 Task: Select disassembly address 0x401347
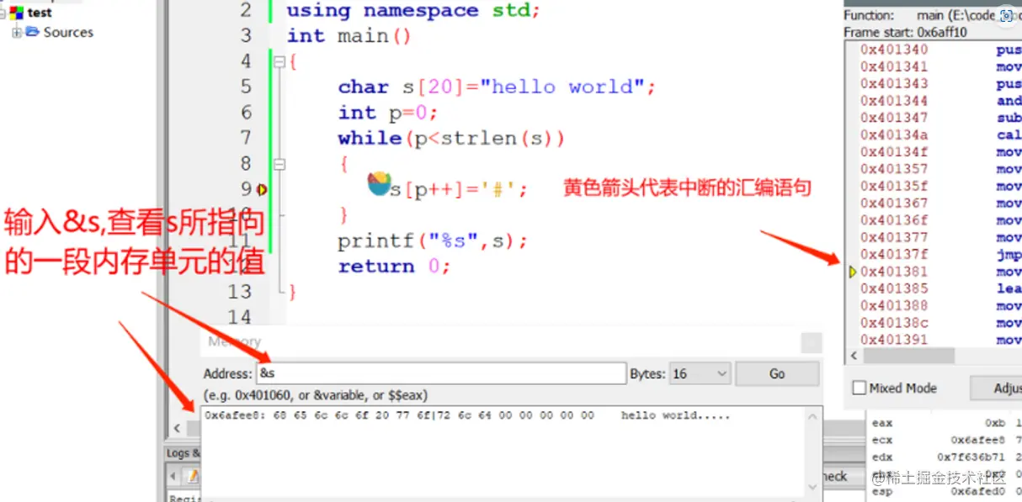894,118
